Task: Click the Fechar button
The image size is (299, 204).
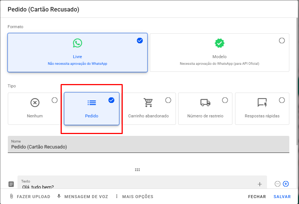Action: pyautogui.click(x=257, y=197)
